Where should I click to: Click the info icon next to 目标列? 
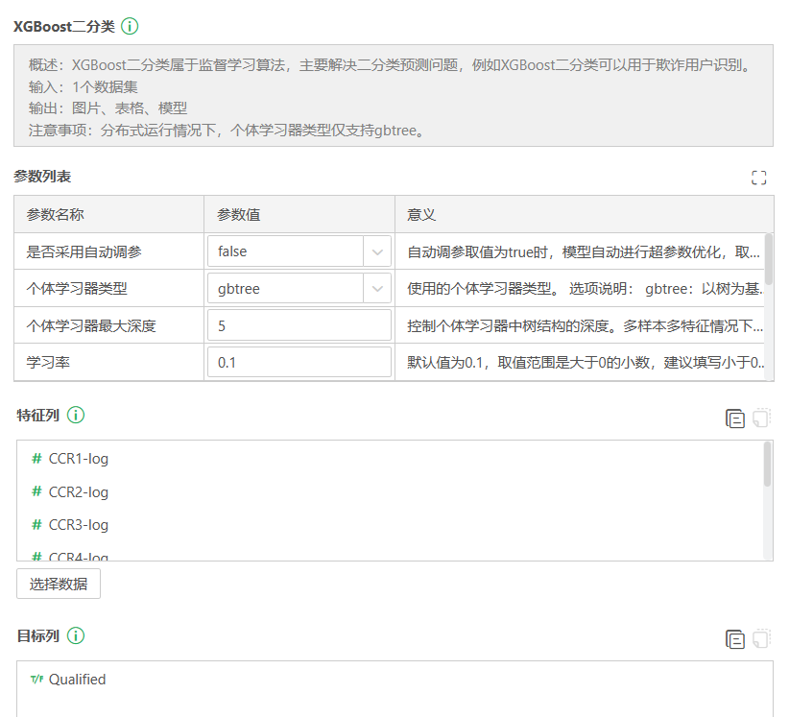[76, 635]
